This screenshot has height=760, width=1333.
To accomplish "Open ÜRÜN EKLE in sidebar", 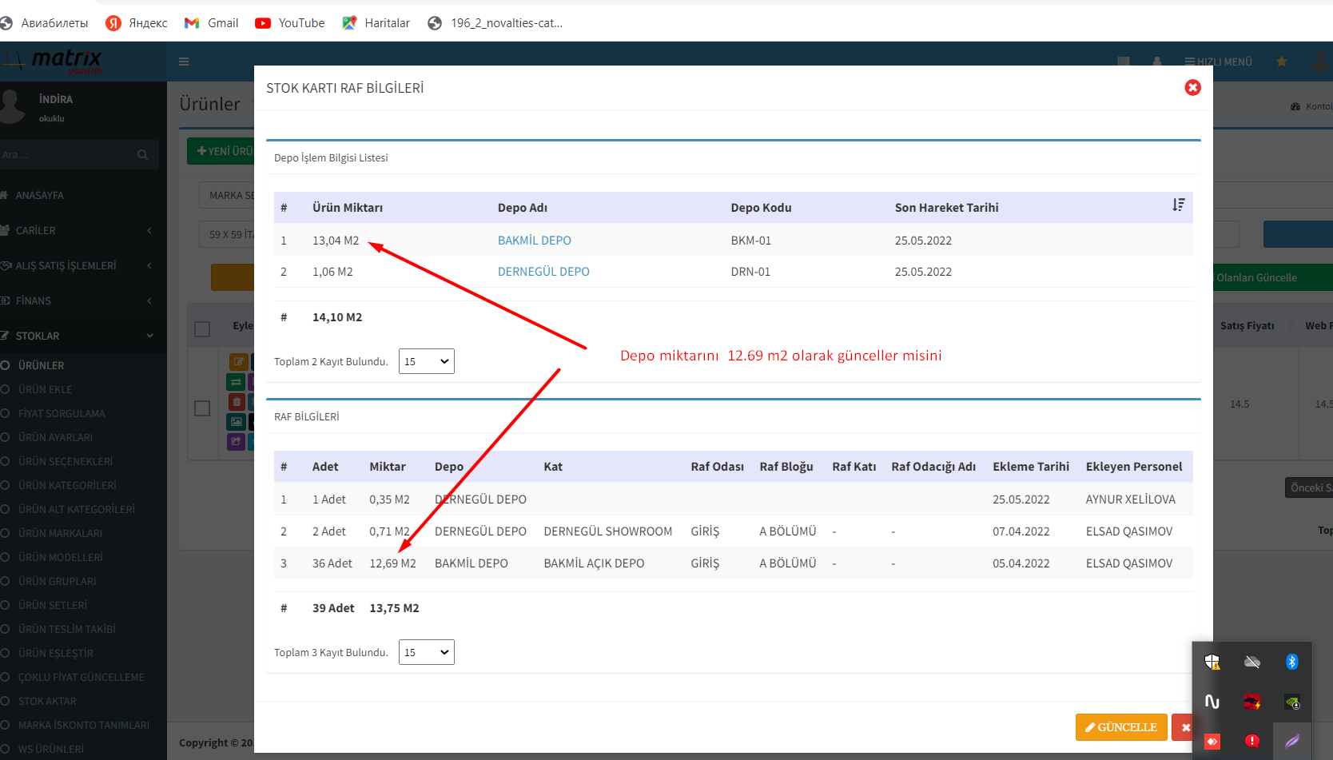I will pos(45,389).
